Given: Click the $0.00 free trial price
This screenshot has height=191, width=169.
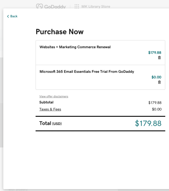Looking at the screenshot, I should coord(156,77).
